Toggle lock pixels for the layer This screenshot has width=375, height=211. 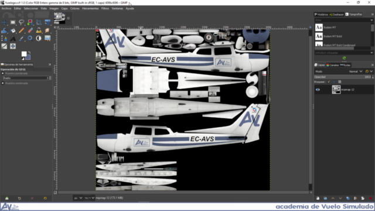pyautogui.click(x=329, y=82)
